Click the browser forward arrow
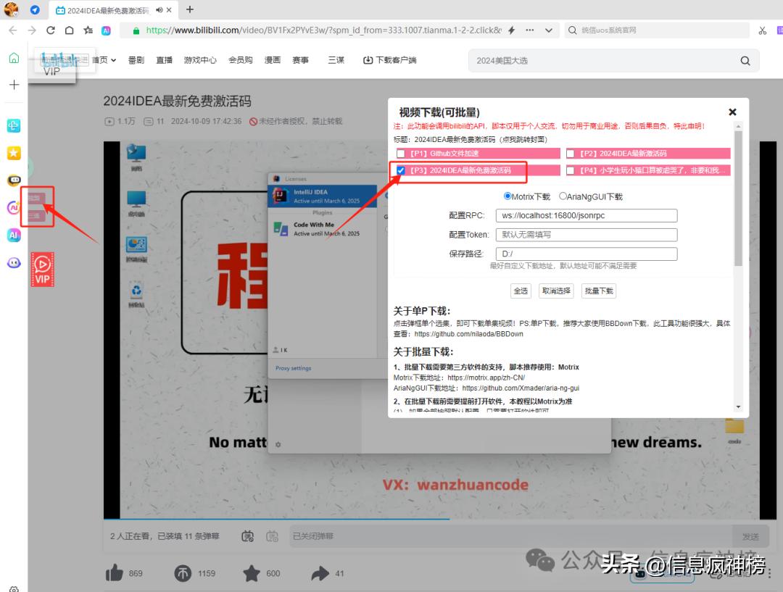Screen dimensions: 783x592 click(x=32, y=30)
